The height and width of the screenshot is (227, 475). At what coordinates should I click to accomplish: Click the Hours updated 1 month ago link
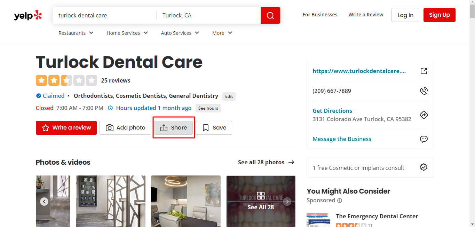pos(154,108)
